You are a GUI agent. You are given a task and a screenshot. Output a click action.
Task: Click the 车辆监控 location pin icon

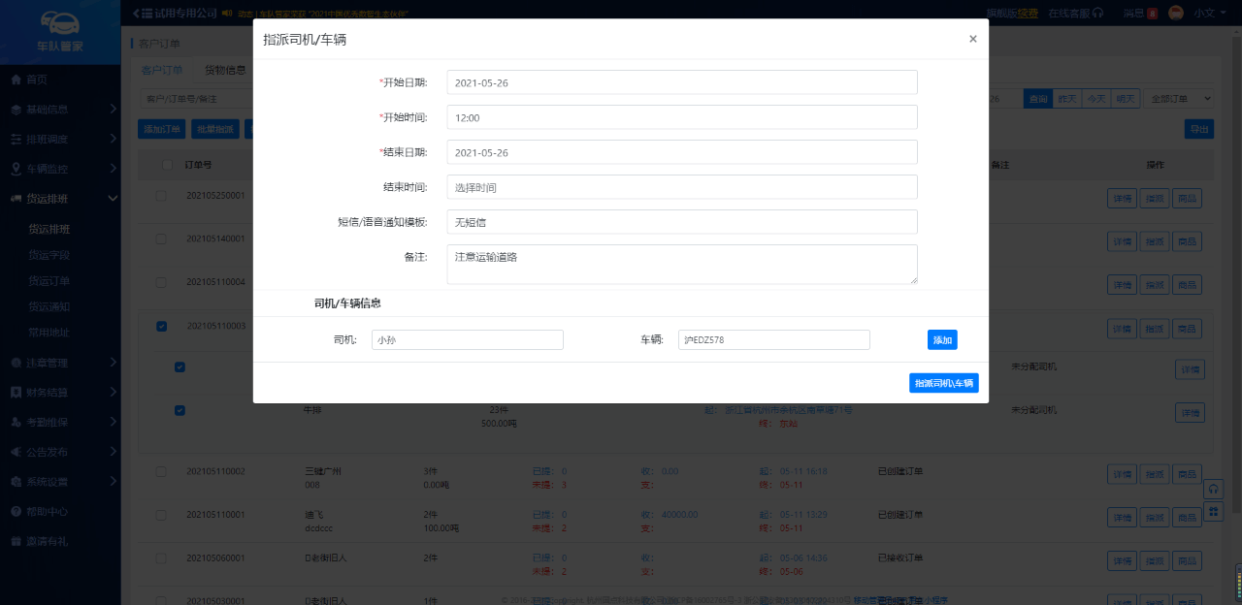click(x=16, y=169)
